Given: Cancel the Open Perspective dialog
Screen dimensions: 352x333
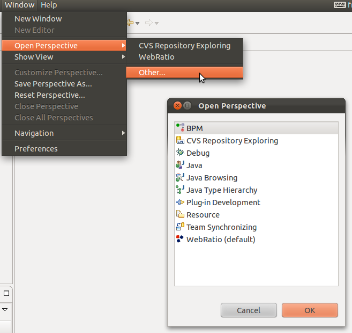Looking at the screenshot, I should point(249,310).
